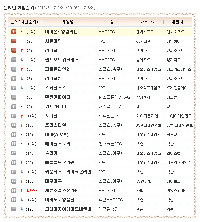Click the 순위(지난순위) column header
The width and height of the screenshot is (200, 222).
point(24,22)
